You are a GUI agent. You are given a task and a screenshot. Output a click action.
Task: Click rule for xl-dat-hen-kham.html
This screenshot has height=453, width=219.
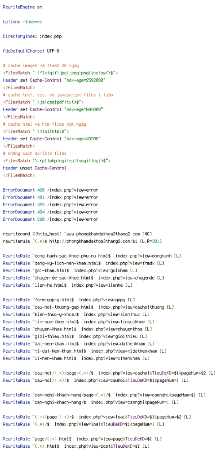pos(85,351)
